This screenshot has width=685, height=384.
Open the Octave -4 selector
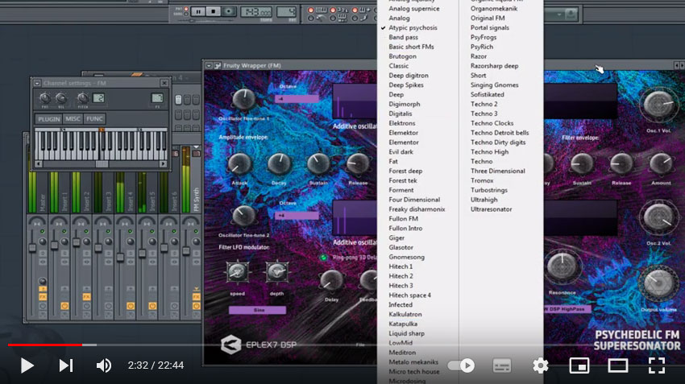(x=297, y=99)
